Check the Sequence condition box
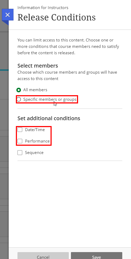The width and height of the screenshot is (131, 259). click(20, 153)
